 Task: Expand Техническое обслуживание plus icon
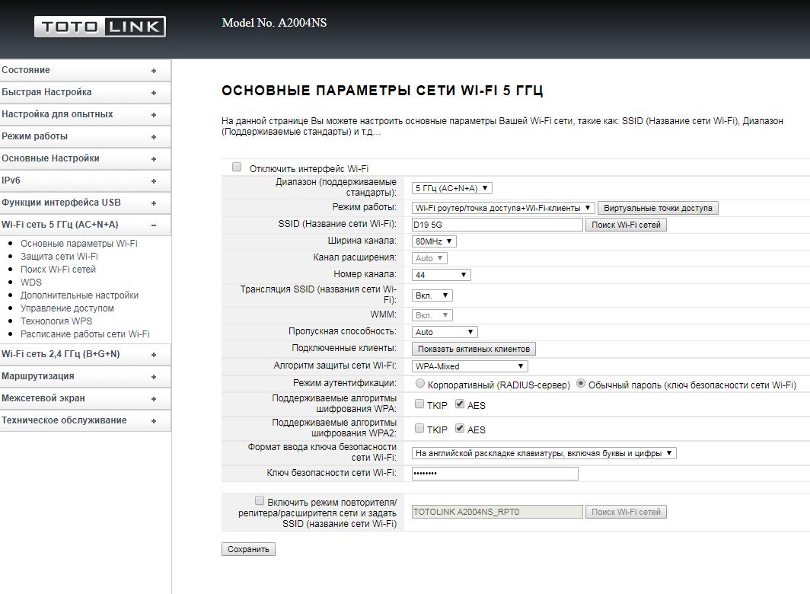pos(154,421)
